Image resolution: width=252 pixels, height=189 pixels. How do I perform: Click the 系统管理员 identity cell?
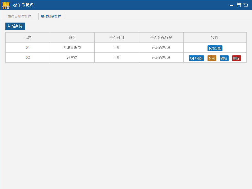pyautogui.click(x=72, y=47)
